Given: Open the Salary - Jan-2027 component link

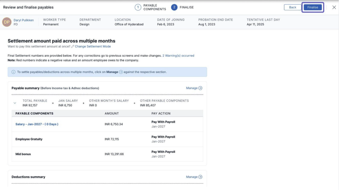Looking at the screenshot, I should (x=37, y=124).
